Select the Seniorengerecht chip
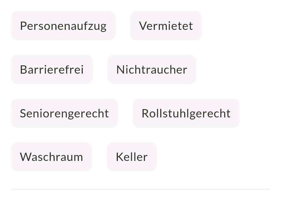The width and height of the screenshot is (281, 197). [x=64, y=113]
